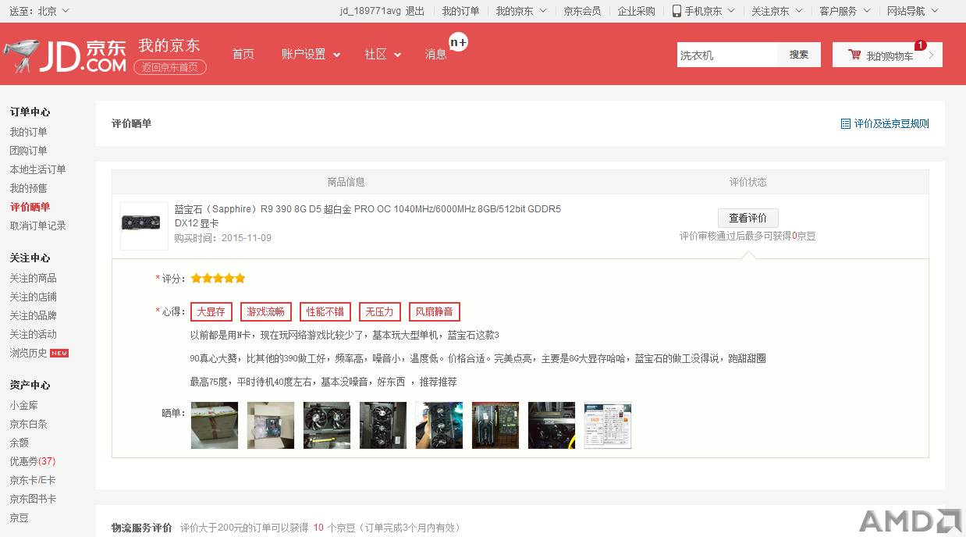Open 我的订单 in left sidebar
This screenshot has height=537, width=966.
coord(28,132)
